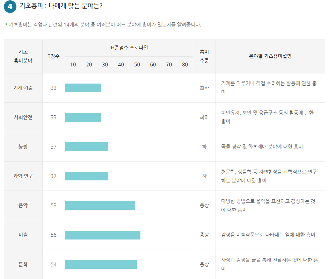The height and width of the screenshot is (279, 328).
Task: Click the T score value 56 for 미술
Action: pos(53,235)
